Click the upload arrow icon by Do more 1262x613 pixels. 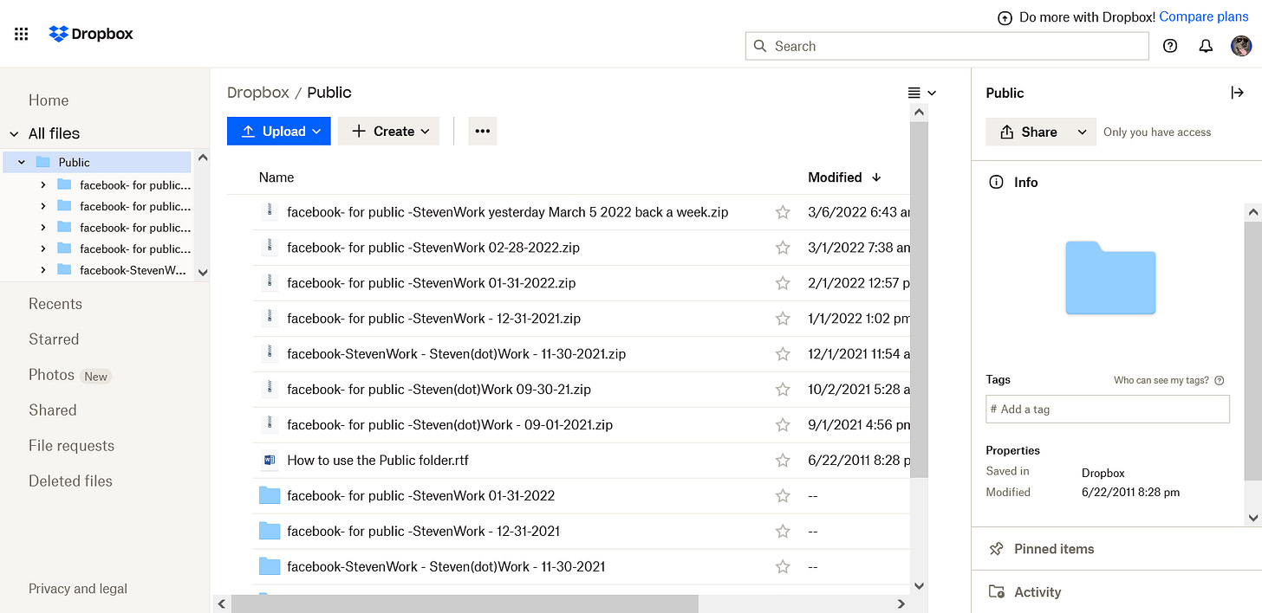tap(1005, 17)
